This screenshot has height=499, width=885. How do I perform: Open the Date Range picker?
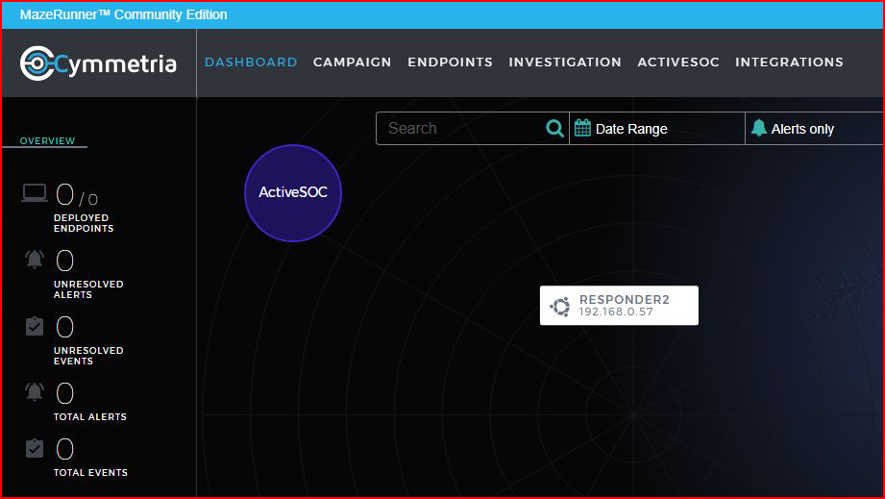tap(657, 129)
